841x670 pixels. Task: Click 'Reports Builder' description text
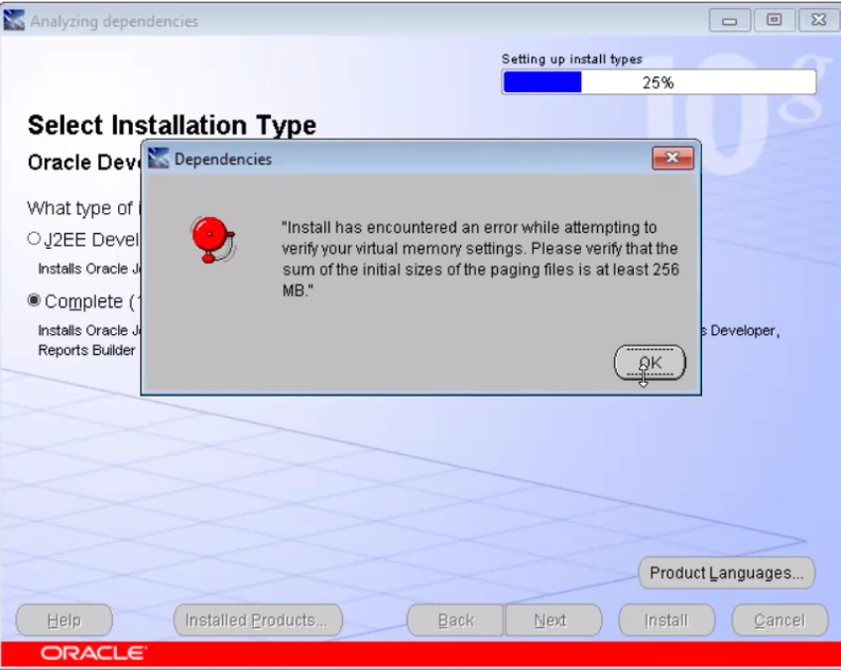pos(86,350)
